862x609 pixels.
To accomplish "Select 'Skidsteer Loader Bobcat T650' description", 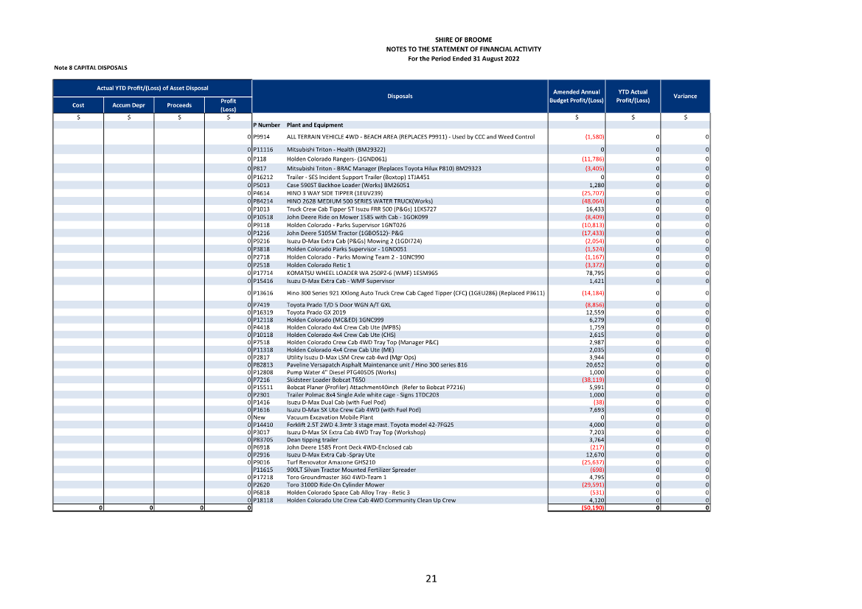I will coord(325,380).
